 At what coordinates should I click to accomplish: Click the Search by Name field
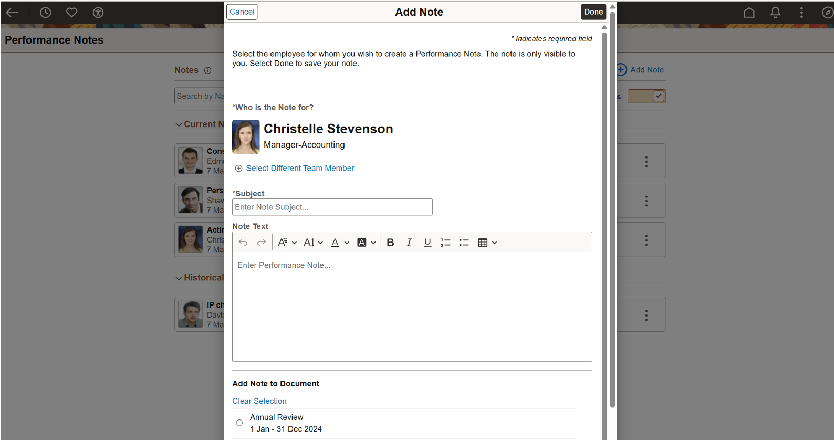tap(200, 96)
